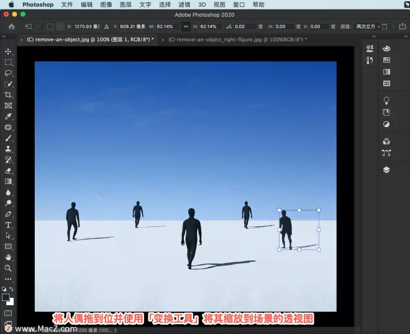Viewport: 410px width, 334px height.
Task: Open the Color panel palette icon
Action: click(386, 49)
